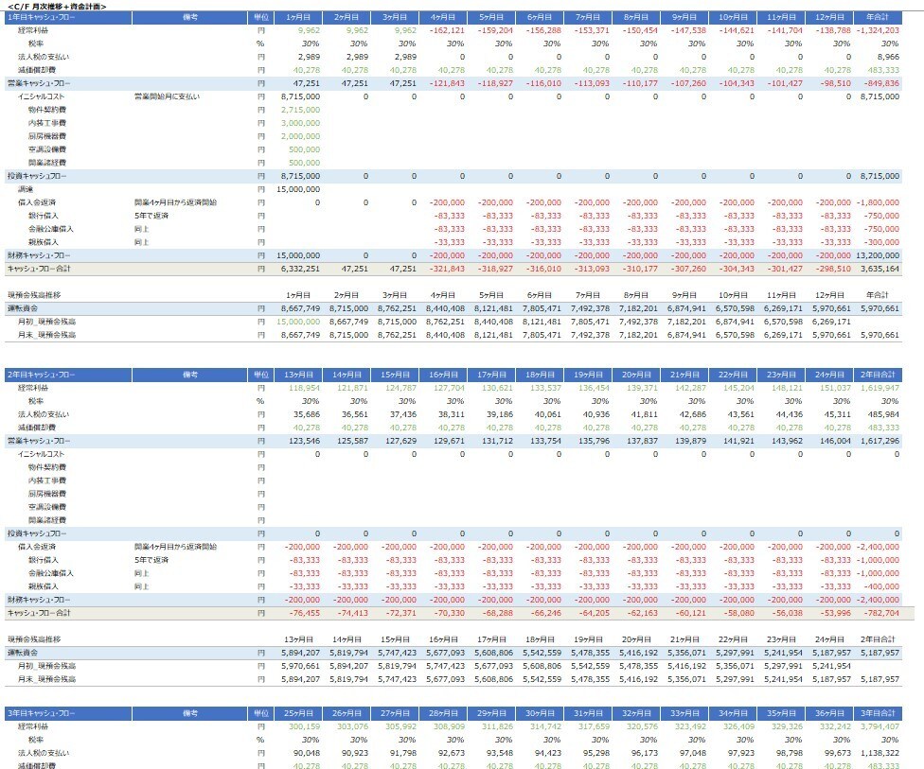Select the cell showing -321,843

click(x=447, y=269)
